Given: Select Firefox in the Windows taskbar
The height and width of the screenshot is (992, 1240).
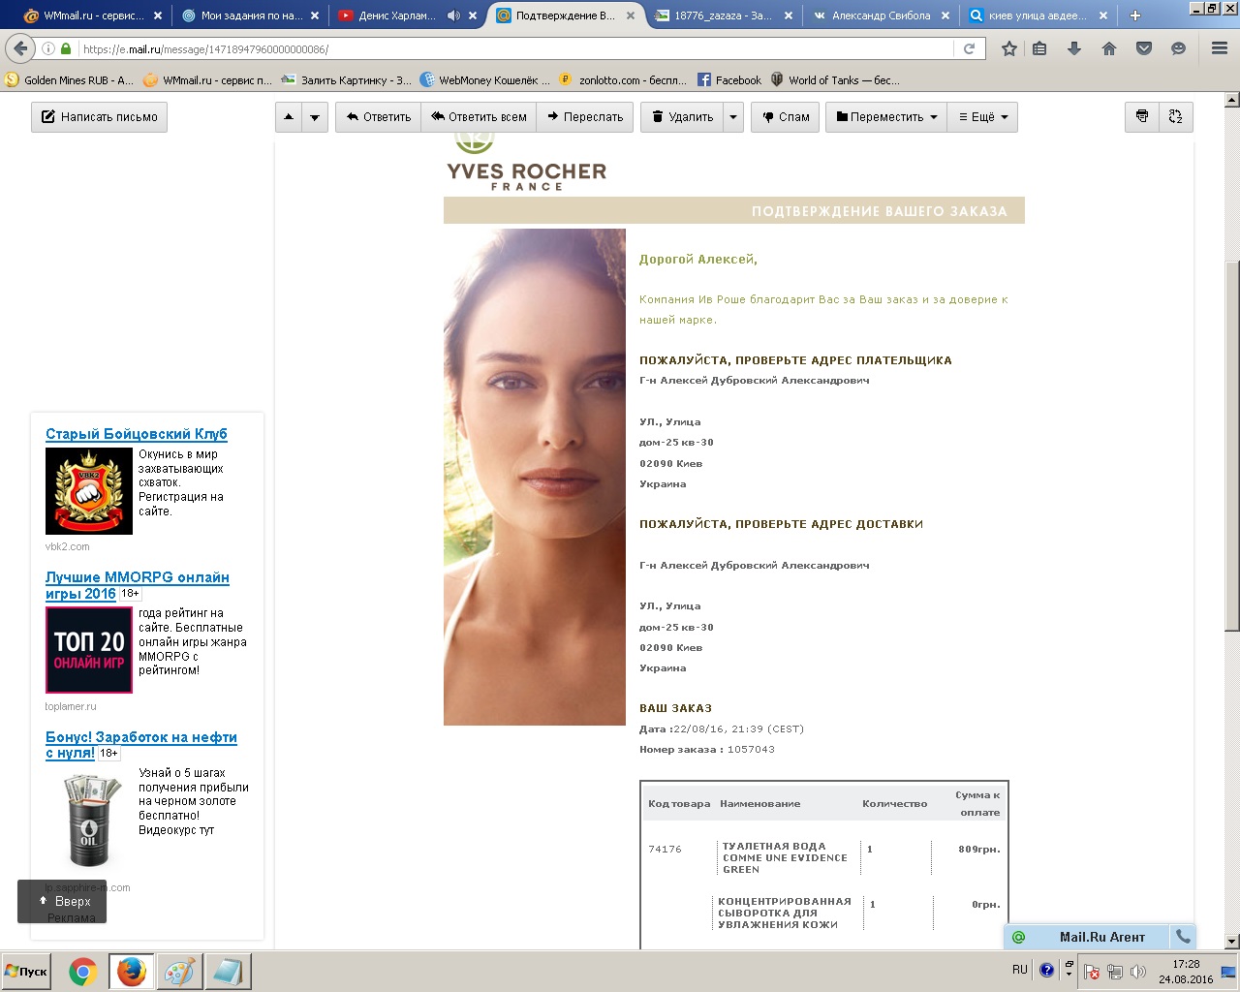Looking at the screenshot, I should point(132,972).
